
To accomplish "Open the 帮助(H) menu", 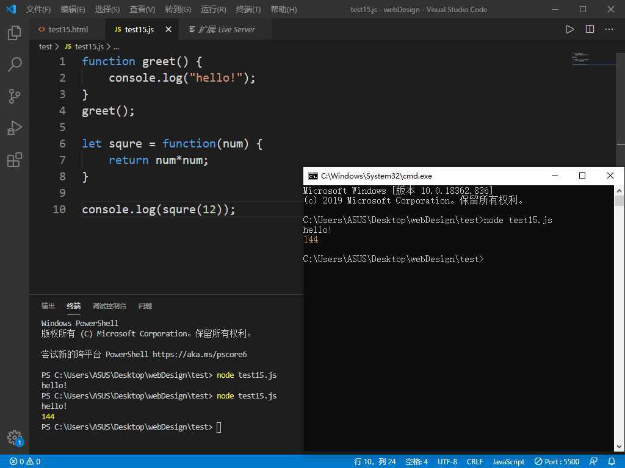I will (283, 9).
